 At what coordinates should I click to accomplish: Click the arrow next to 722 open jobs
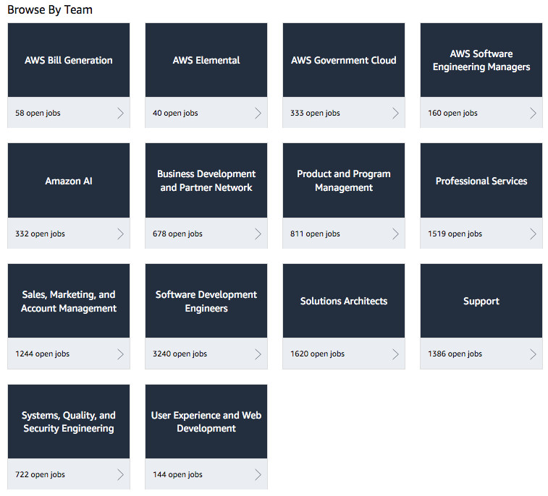tap(121, 475)
